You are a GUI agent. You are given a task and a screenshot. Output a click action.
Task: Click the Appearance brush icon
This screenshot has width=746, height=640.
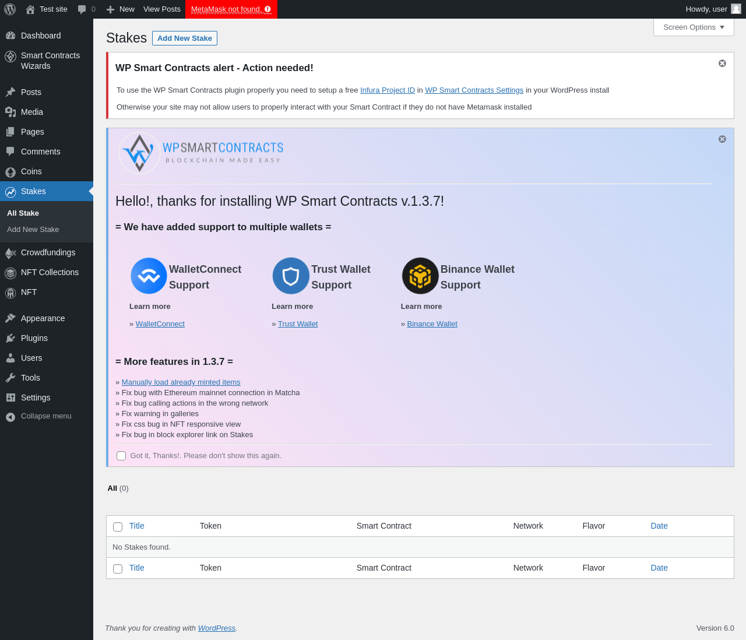pyautogui.click(x=10, y=318)
